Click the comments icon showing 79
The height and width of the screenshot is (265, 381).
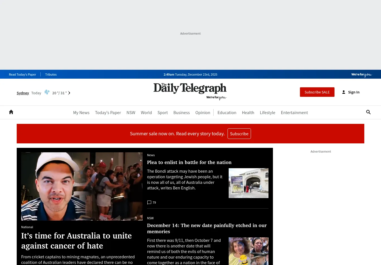[x=149, y=203]
